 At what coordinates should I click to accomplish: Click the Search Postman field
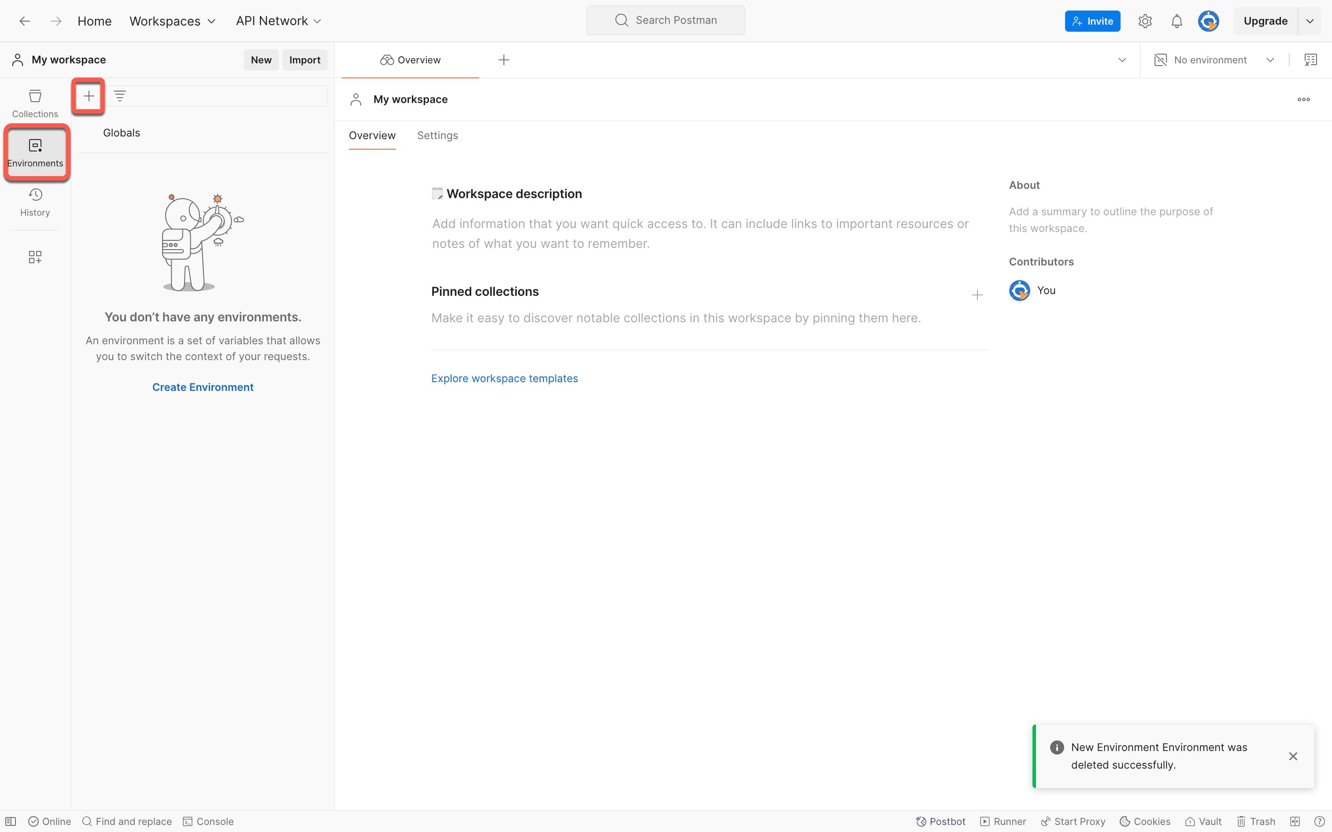coord(666,20)
